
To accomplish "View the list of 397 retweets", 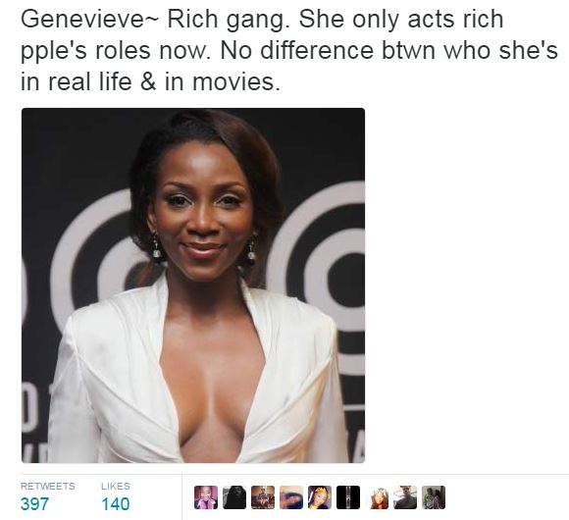I will (x=34, y=504).
